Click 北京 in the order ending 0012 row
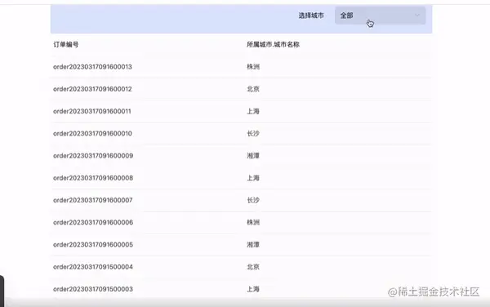 point(253,89)
